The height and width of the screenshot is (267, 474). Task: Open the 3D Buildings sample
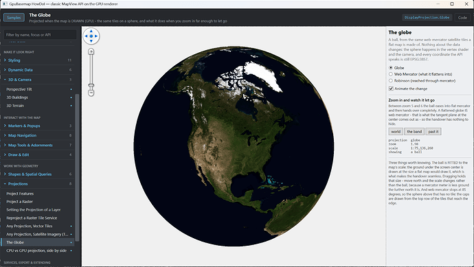click(x=38, y=97)
